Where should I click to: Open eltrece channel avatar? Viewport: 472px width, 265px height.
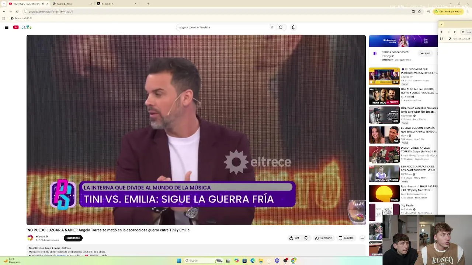click(30, 238)
